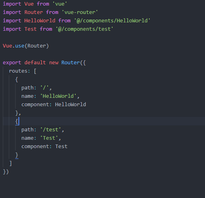Viewport: 205px width, 198px height.
Task: Click the '/' path string value
Action: (44, 88)
